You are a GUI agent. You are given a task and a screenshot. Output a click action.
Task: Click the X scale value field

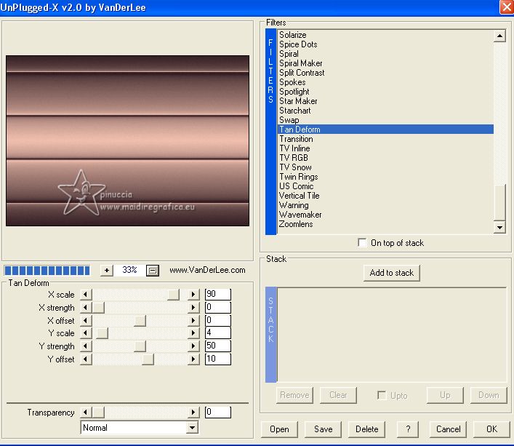218,294
